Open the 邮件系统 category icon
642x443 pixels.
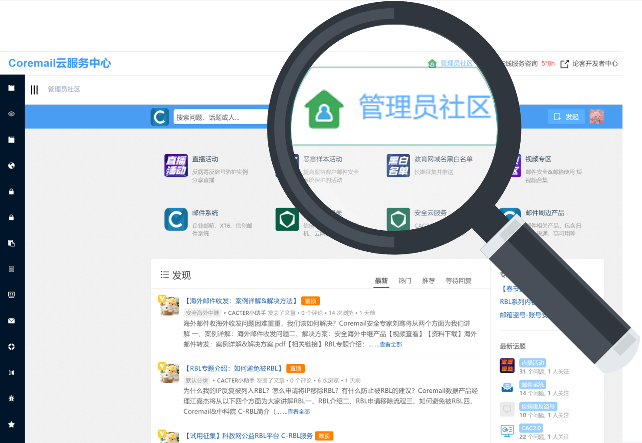(176, 219)
